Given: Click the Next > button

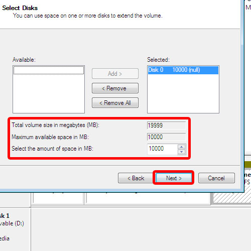Looking at the screenshot, I should (x=174, y=178).
